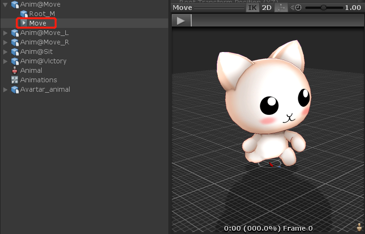Click the preview speed clock icon
365x234 pixels.
[x=296, y=8]
